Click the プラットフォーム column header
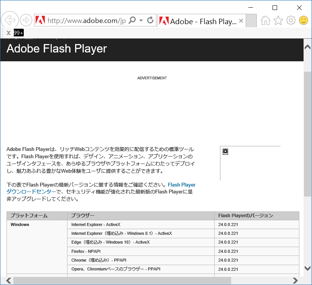The width and height of the screenshot is (312, 285). point(37,216)
